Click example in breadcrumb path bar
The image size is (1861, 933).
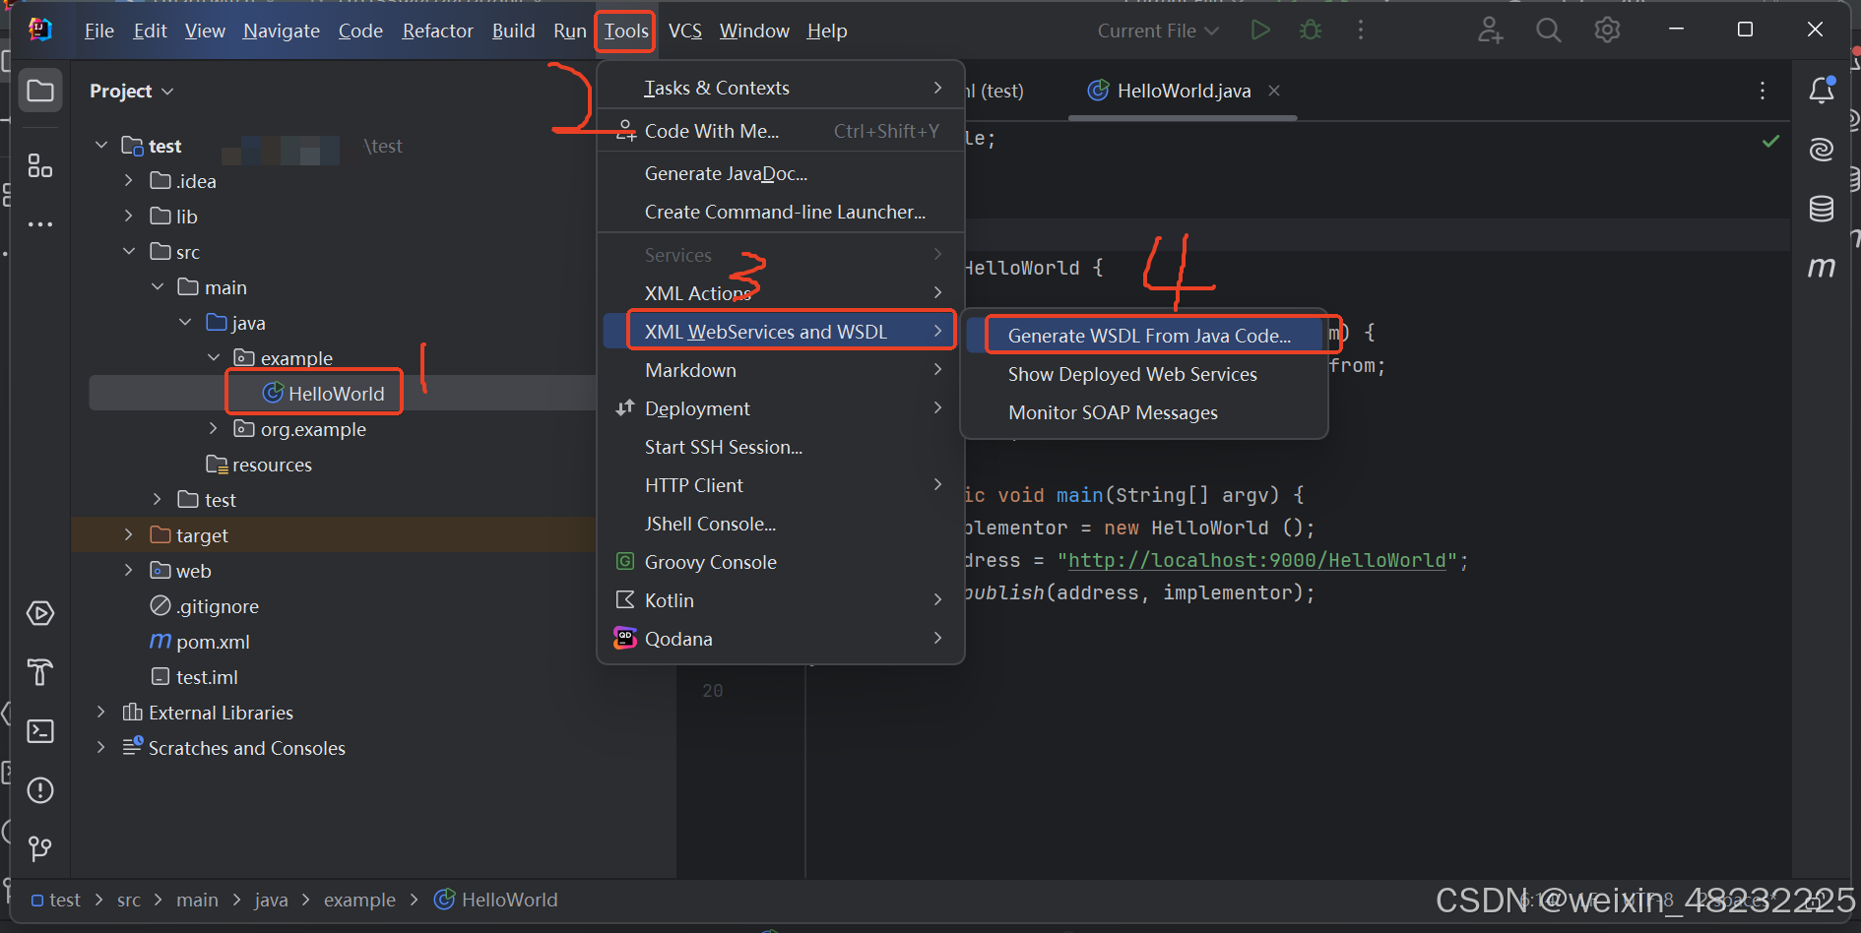(x=359, y=900)
